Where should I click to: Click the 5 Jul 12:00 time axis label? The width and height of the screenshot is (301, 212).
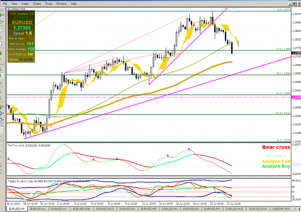pyautogui.click(x=80, y=203)
